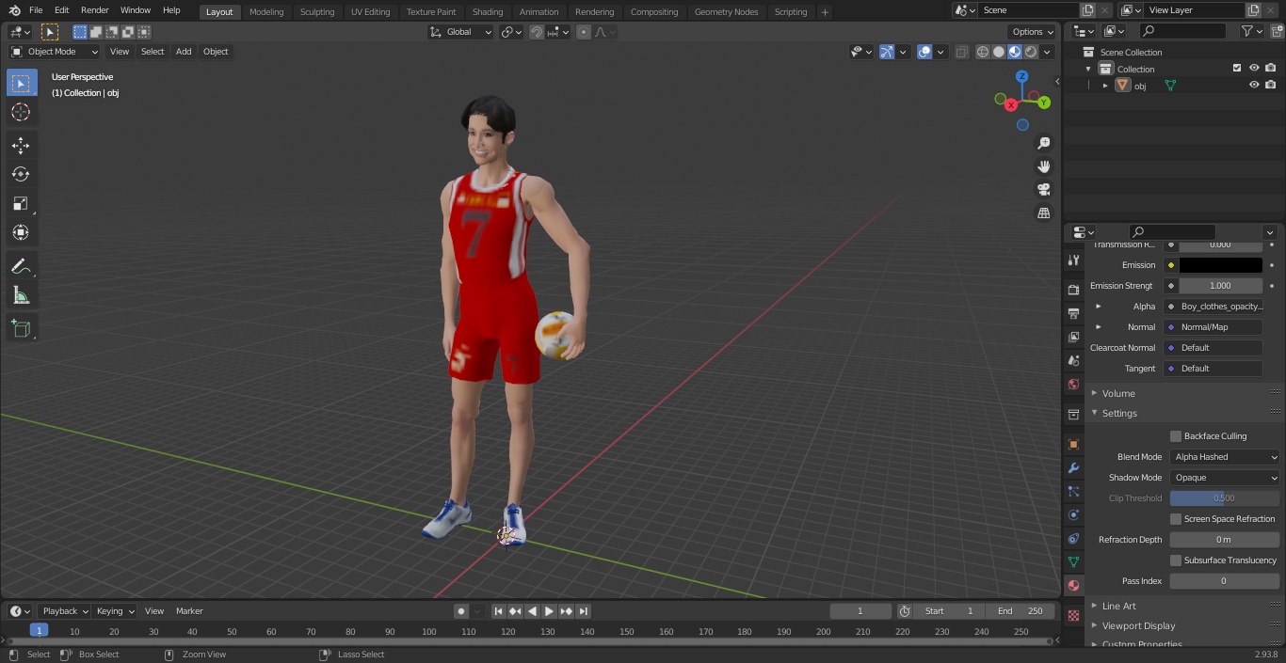The width and height of the screenshot is (1286, 663).
Task: Switch to the UV Editing workspace tab
Action: pos(370,12)
